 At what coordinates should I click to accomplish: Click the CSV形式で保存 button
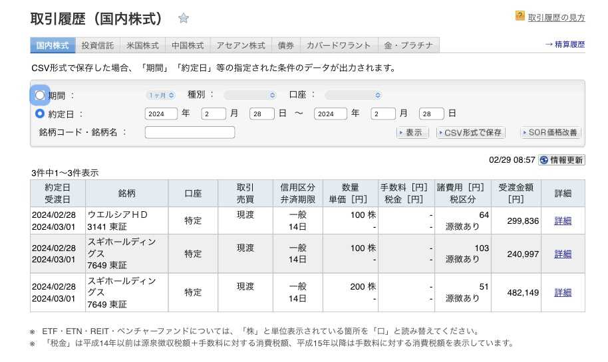(x=470, y=133)
